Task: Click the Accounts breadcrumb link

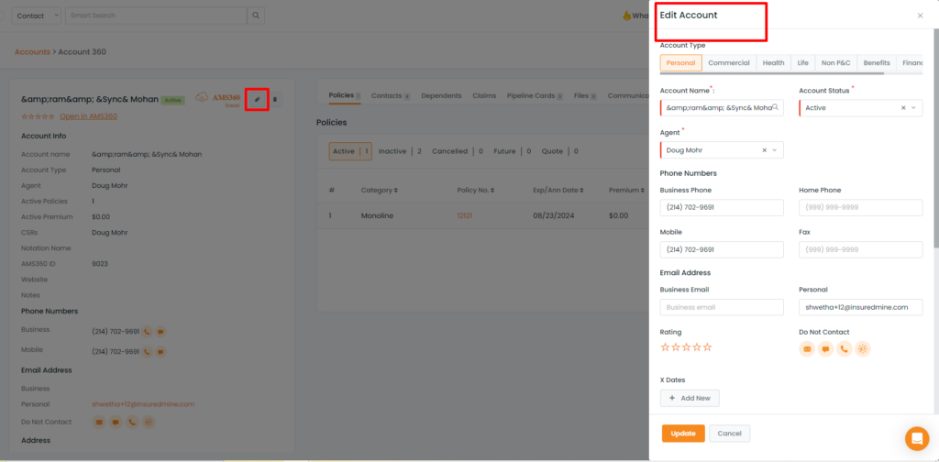Action: pos(32,52)
